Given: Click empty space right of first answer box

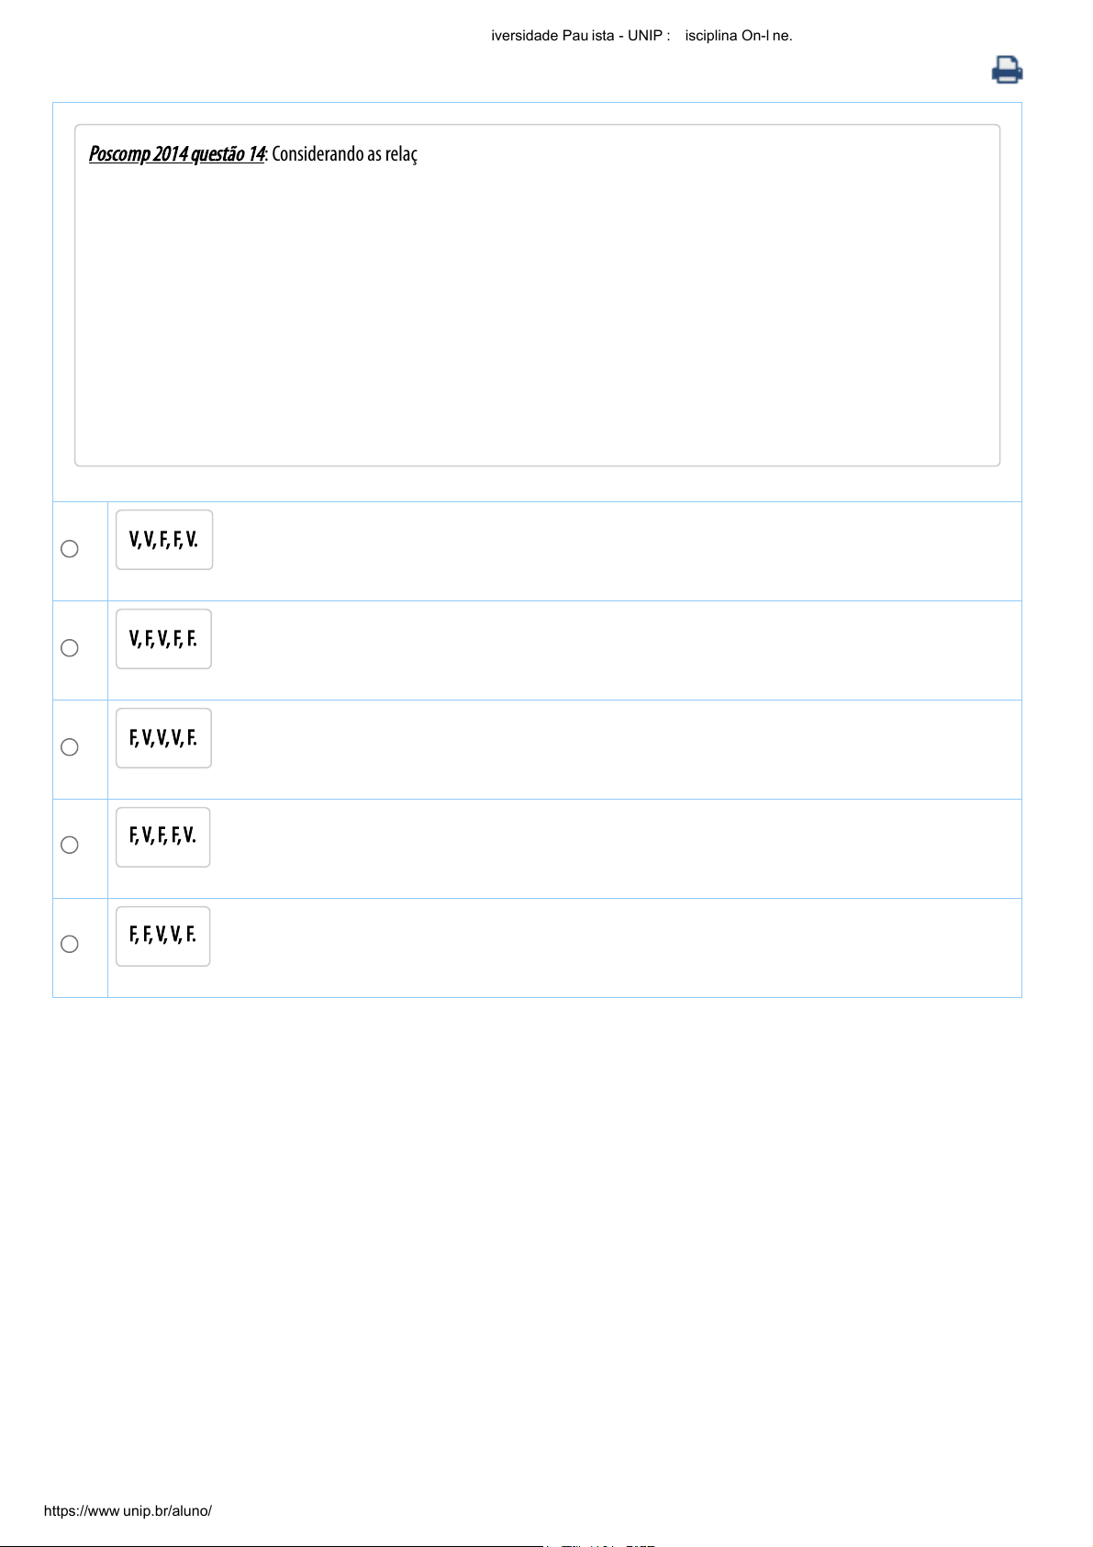Looking at the screenshot, I should (615, 549).
